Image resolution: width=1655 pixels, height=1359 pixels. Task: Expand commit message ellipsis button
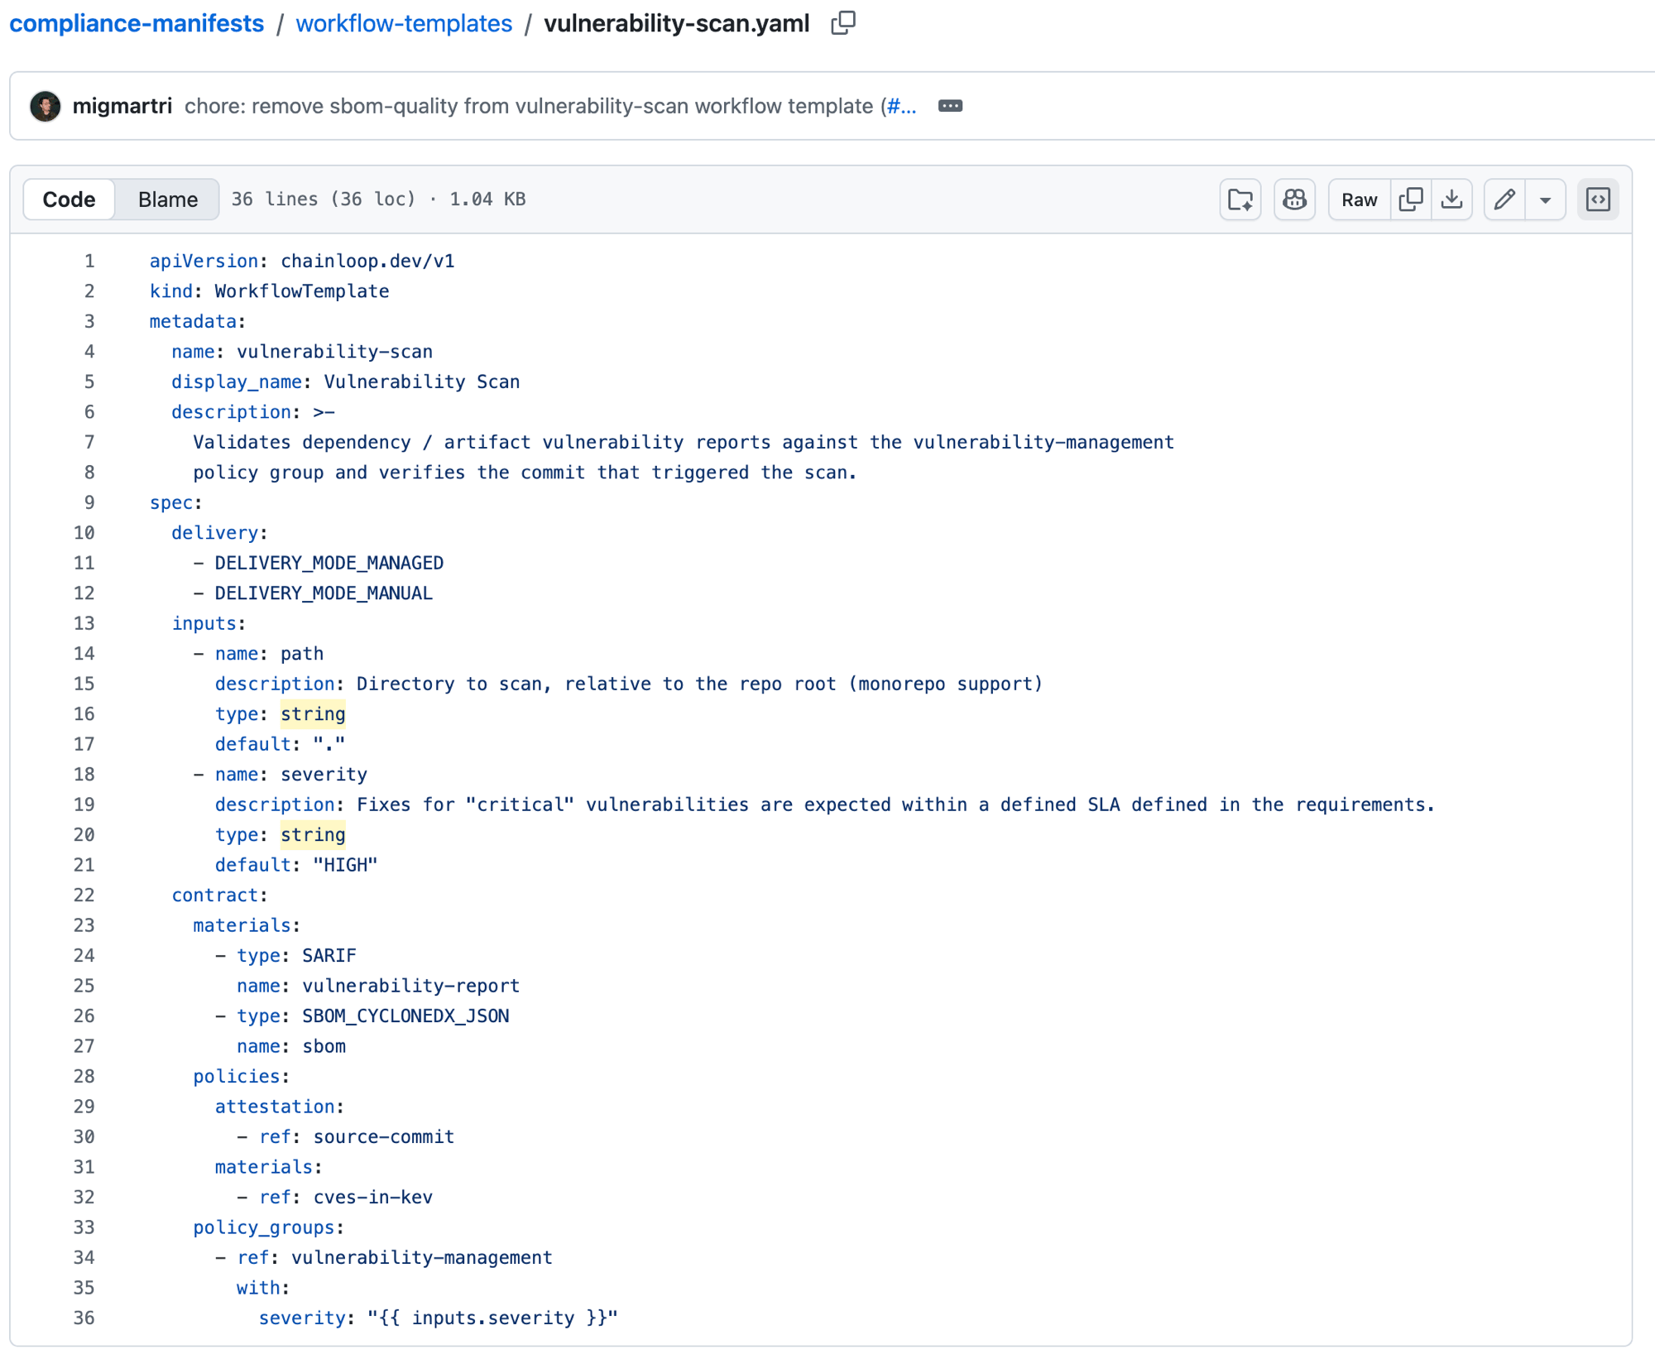tap(950, 106)
